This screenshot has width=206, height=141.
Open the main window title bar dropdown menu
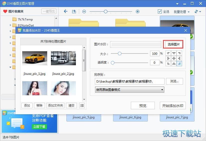click(x=177, y=4)
